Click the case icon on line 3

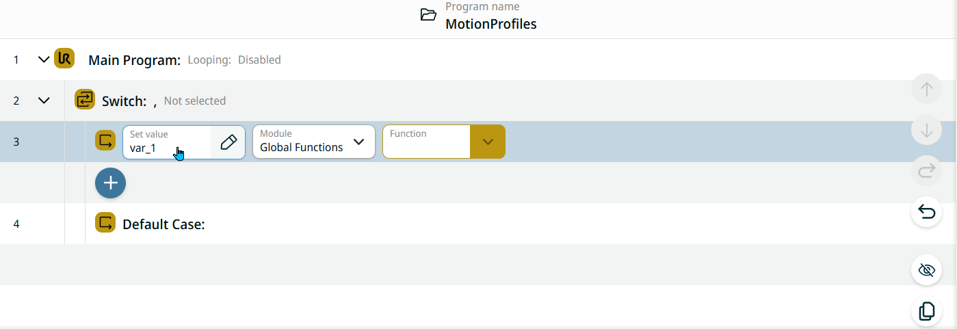[x=105, y=141]
